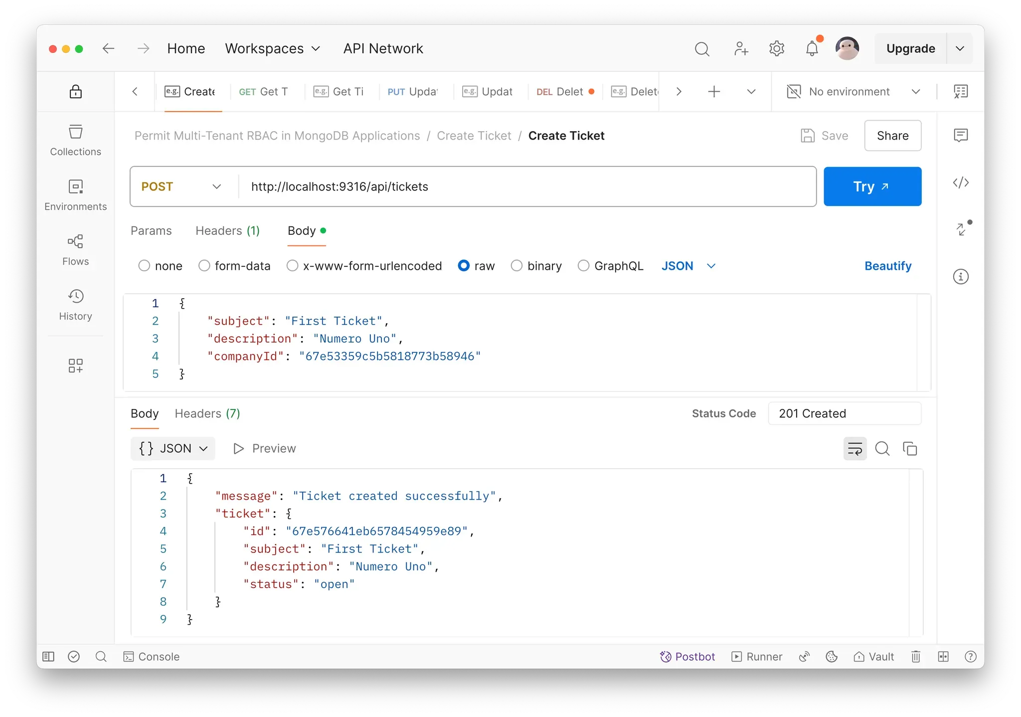Open notifications bell icon
Image resolution: width=1021 pixels, height=717 pixels.
812,48
